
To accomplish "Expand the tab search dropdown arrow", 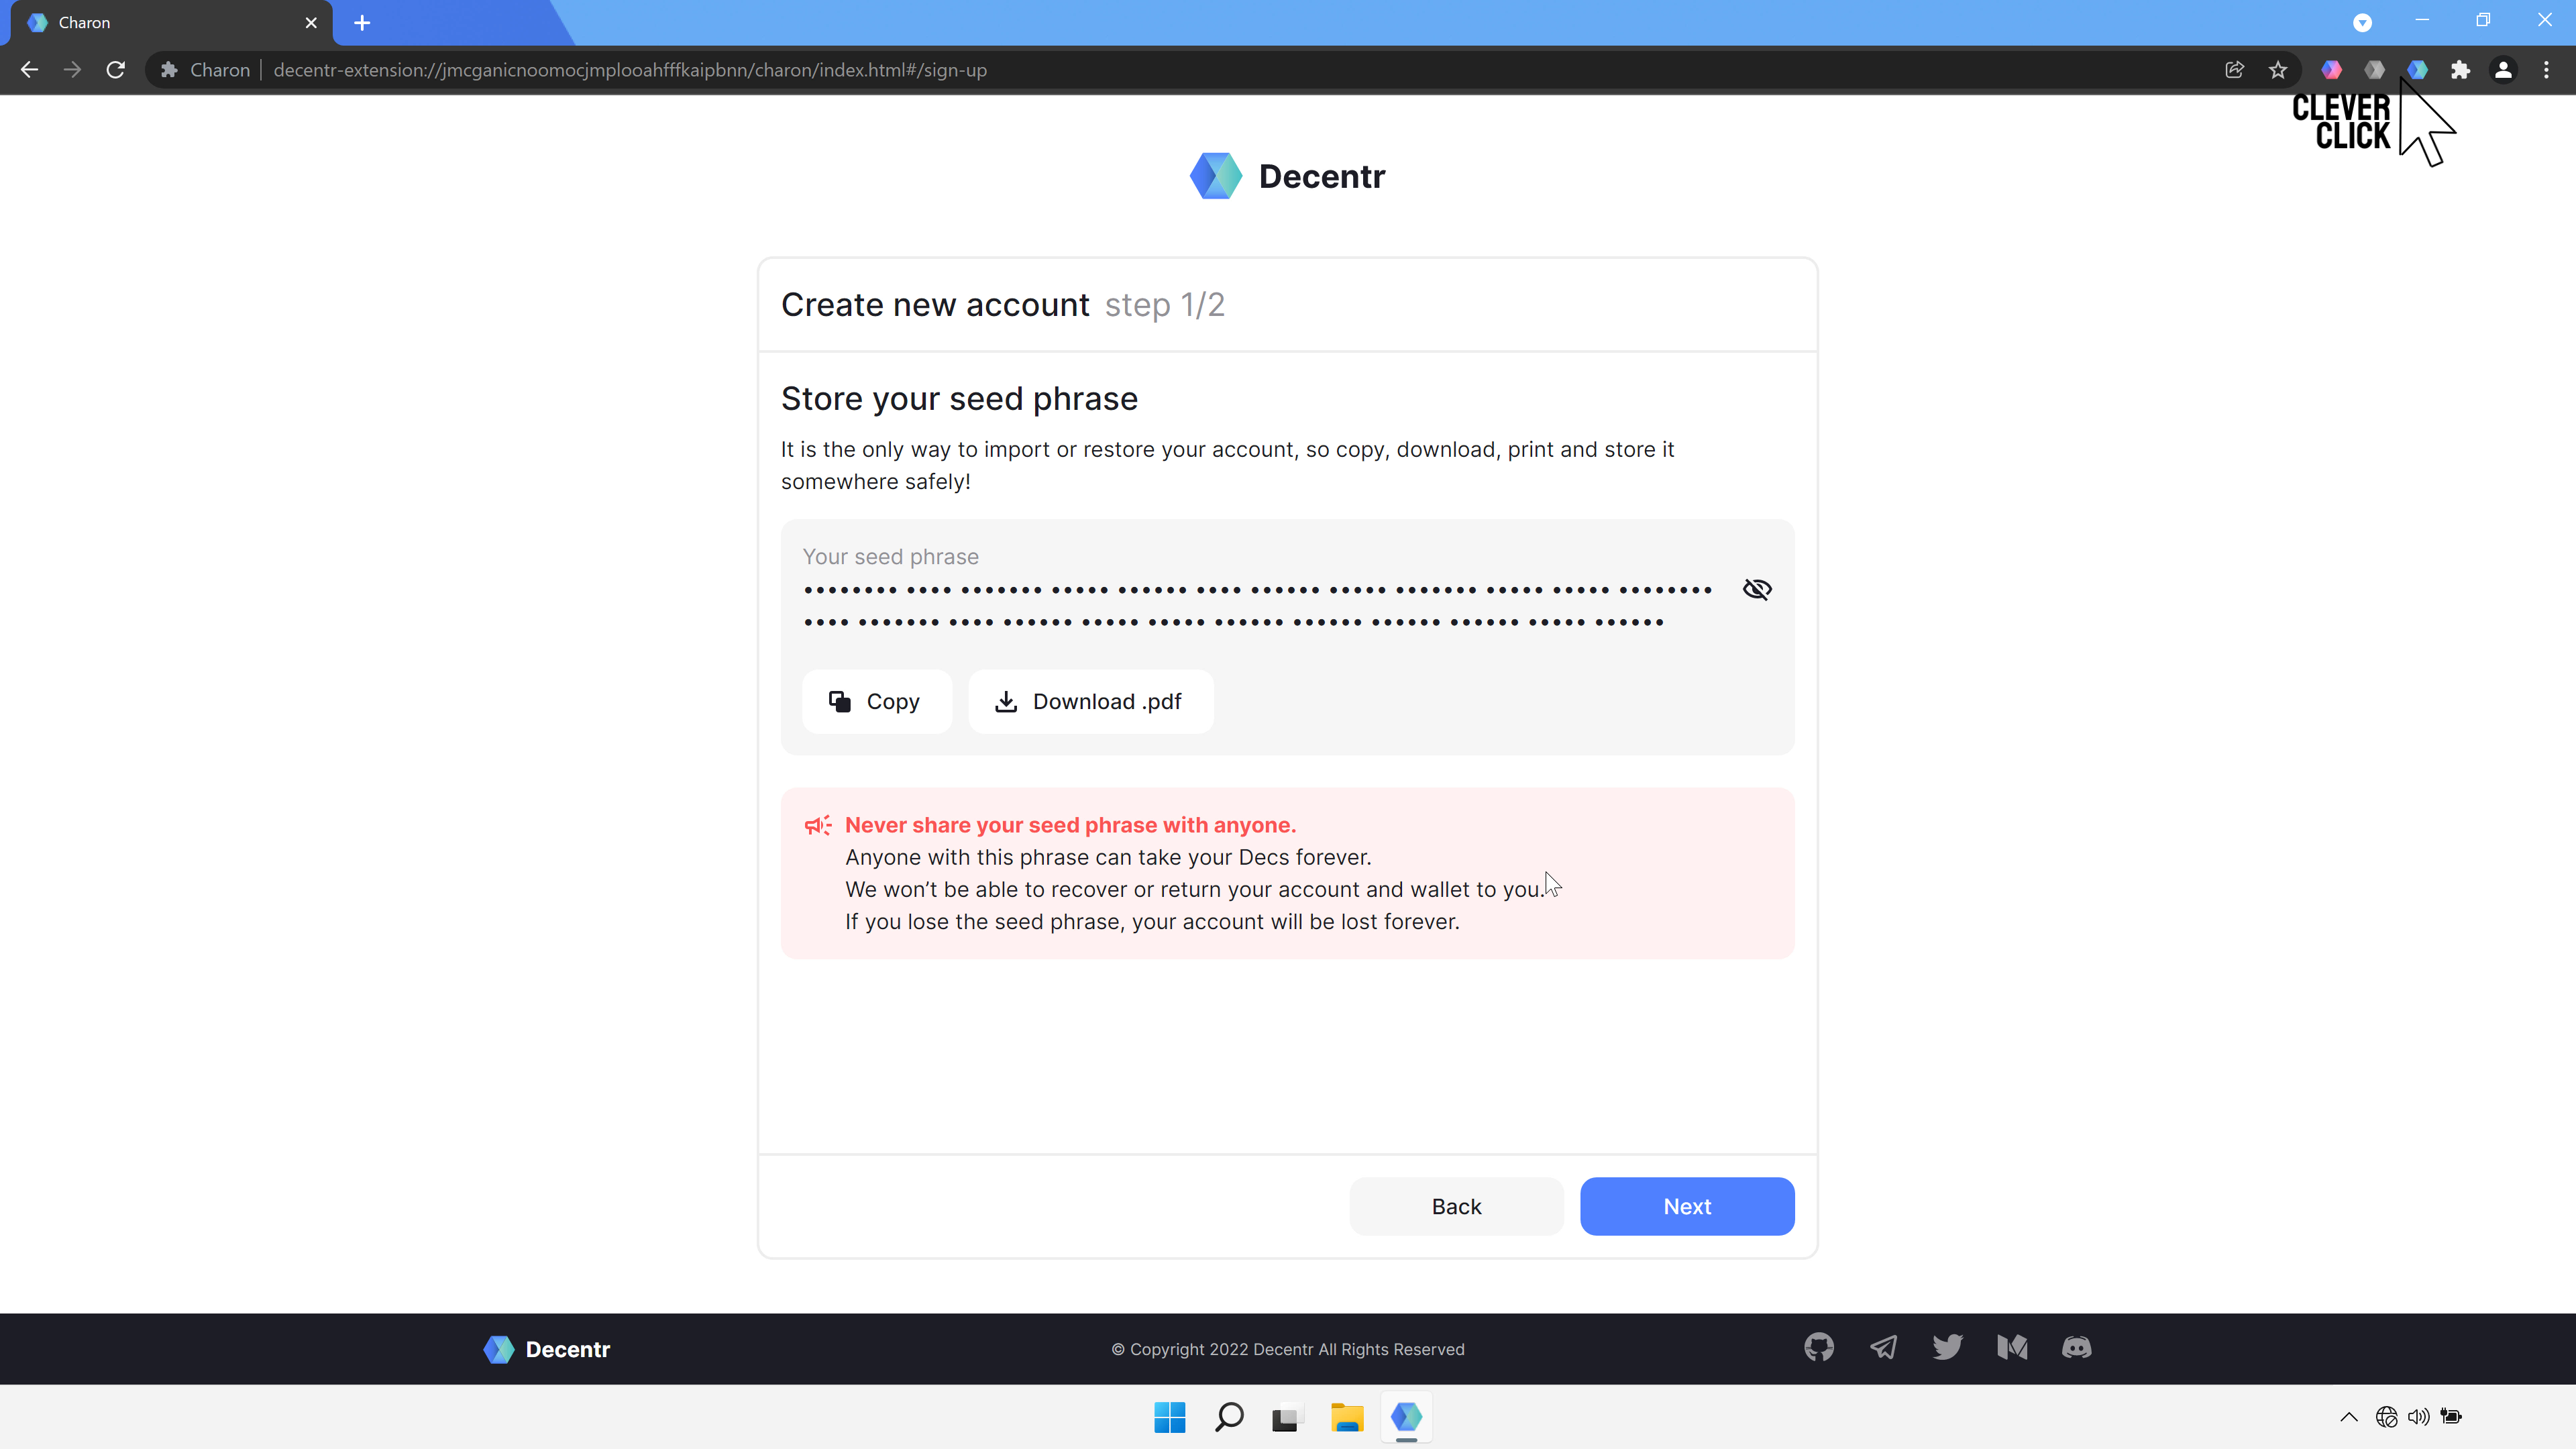I will (2362, 22).
